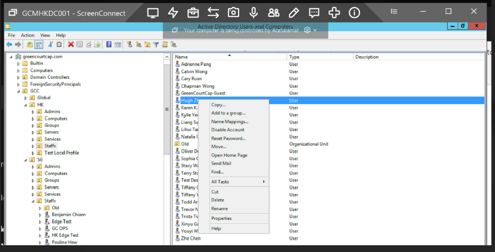Click the Back arrow in ADUC toolbar
The image size is (495, 252).
pos(9,45)
